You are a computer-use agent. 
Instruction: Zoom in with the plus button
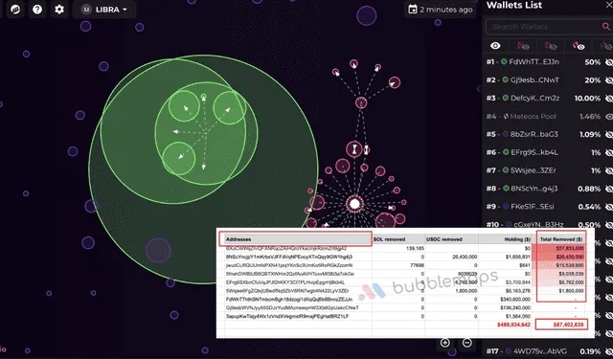[x=444, y=343]
